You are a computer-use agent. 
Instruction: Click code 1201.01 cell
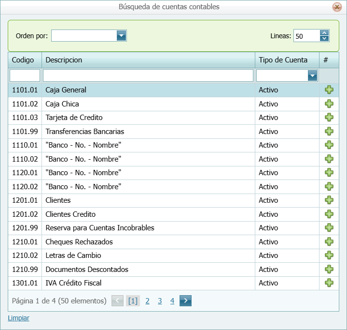coord(25,200)
